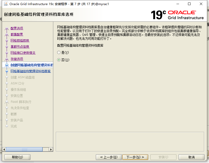This screenshot has height=163, width=209.
Task: Click the greyed 完成 step
Action: click(14, 126)
